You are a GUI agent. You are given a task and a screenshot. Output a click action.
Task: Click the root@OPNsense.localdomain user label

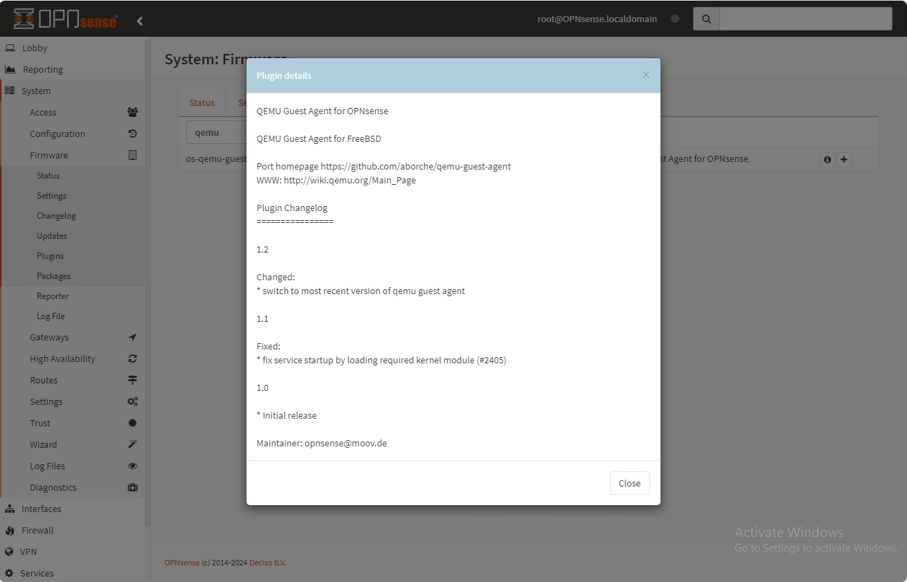tap(598, 19)
